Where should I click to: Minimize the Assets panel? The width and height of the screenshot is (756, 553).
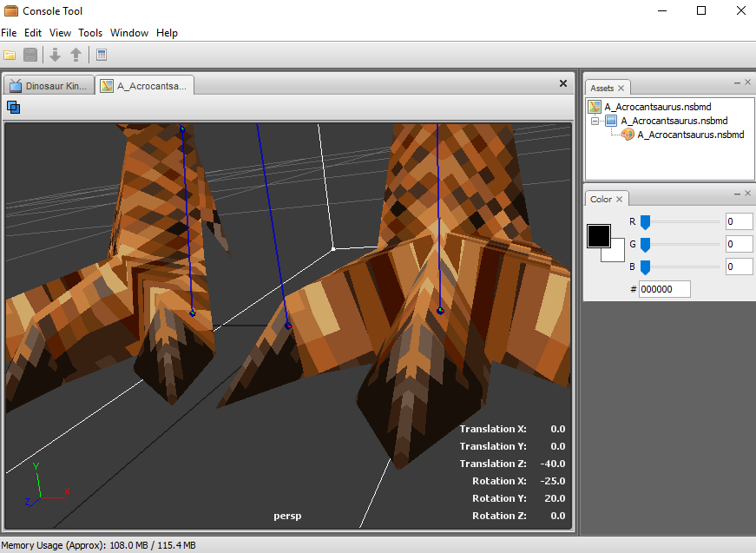click(737, 83)
